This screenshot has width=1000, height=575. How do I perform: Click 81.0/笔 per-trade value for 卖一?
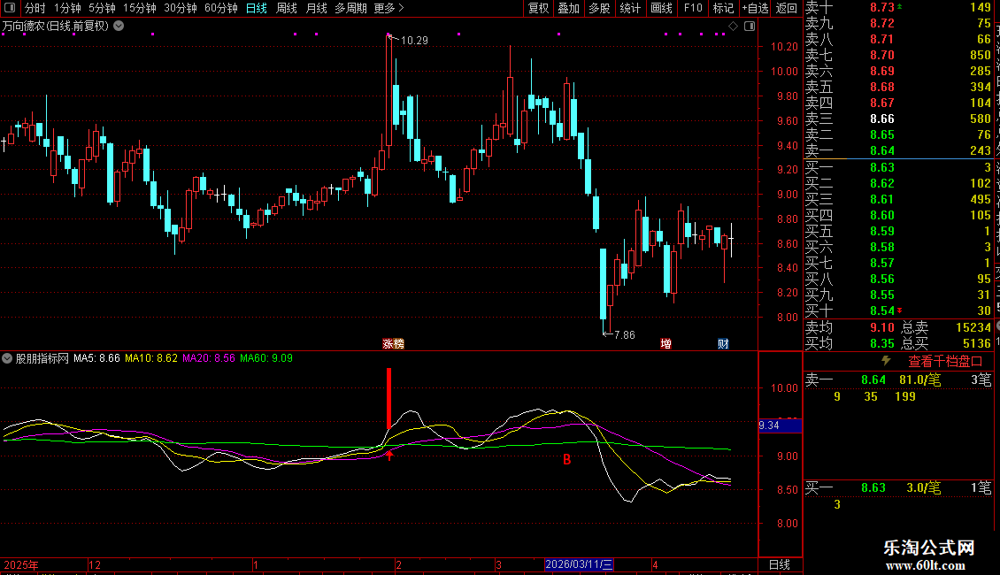point(919,379)
